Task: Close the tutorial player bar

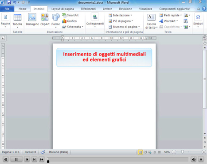Action: click(x=201, y=159)
